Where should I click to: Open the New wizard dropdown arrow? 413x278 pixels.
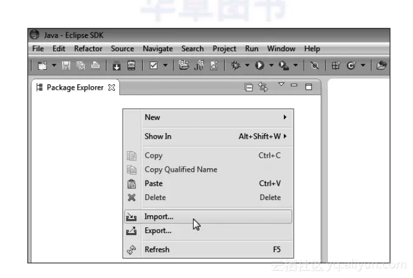point(54,65)
